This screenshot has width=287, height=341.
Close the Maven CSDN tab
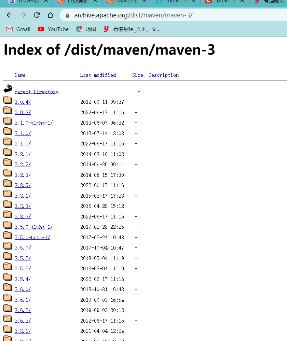[x=145, y=1]
